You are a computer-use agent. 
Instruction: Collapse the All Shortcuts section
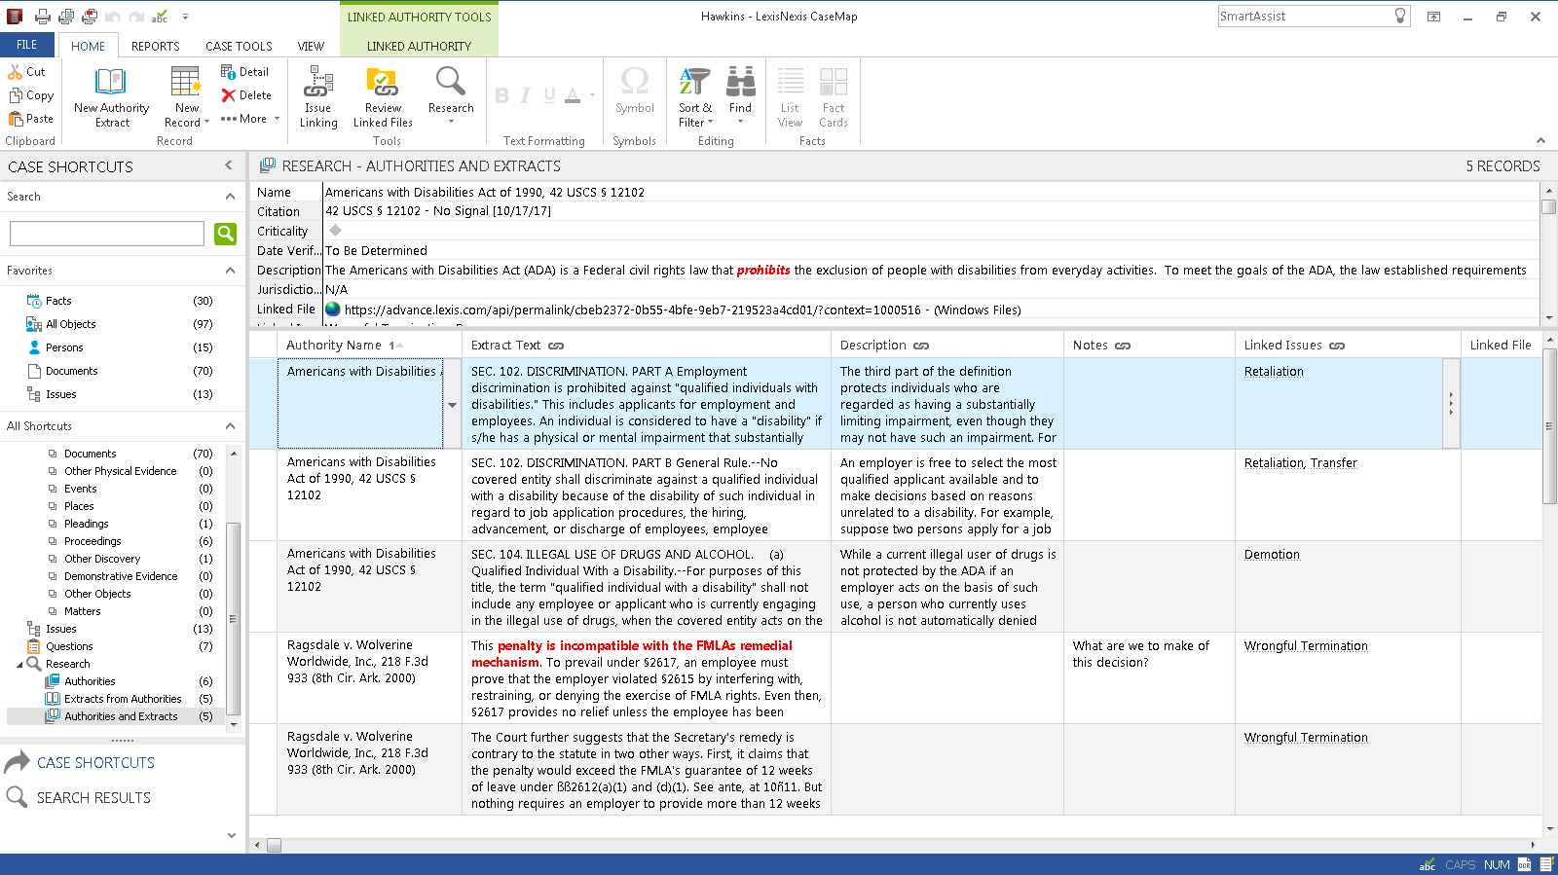tap(231, 426)
